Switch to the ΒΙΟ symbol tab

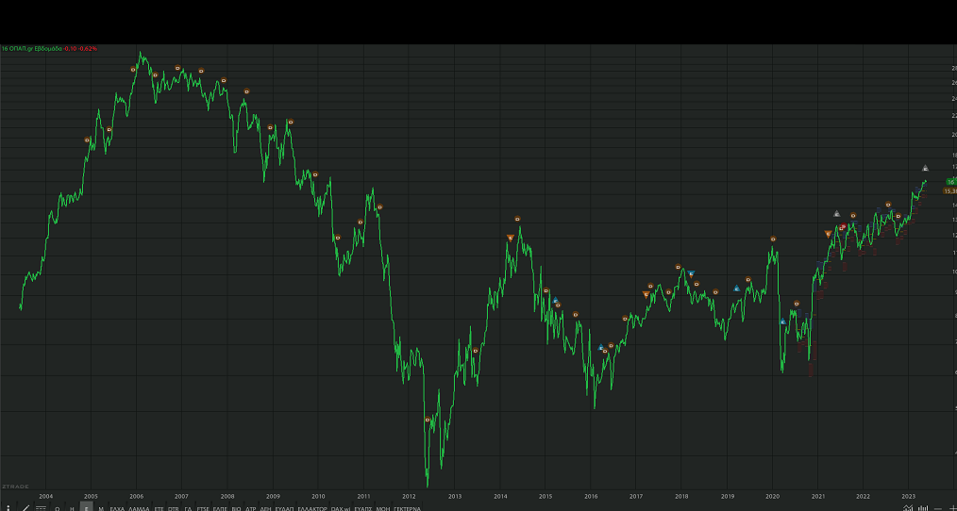pos(237,508)
